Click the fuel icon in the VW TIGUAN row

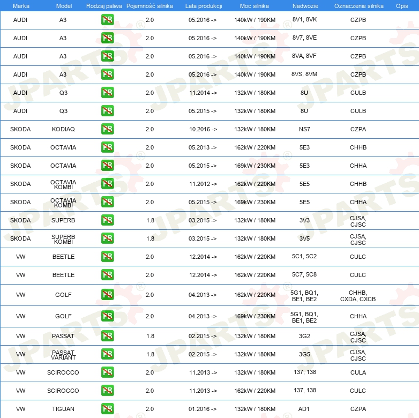[107, 409]
